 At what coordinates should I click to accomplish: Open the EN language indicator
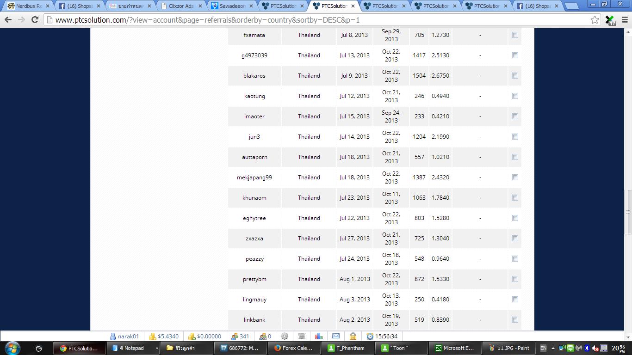click(x=543, y=348)
